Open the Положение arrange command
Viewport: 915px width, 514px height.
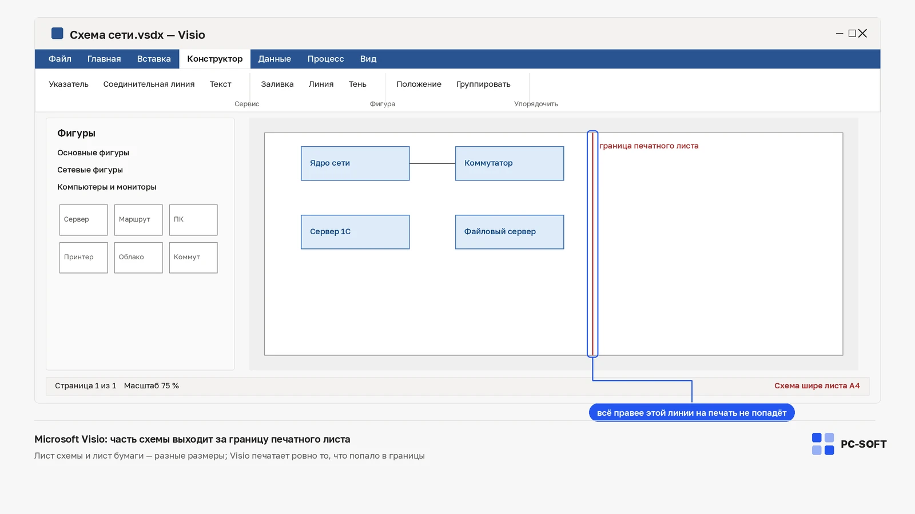[419, 84]
